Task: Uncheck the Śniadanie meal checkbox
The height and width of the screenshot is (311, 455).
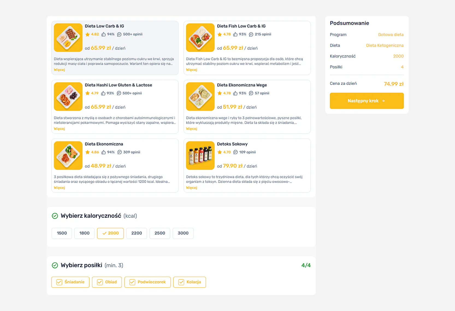Action: coord(59,282)
